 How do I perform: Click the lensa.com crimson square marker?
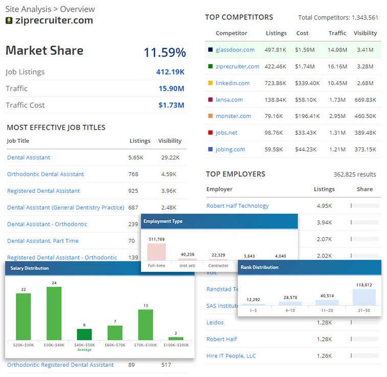(x=210, y=100)
